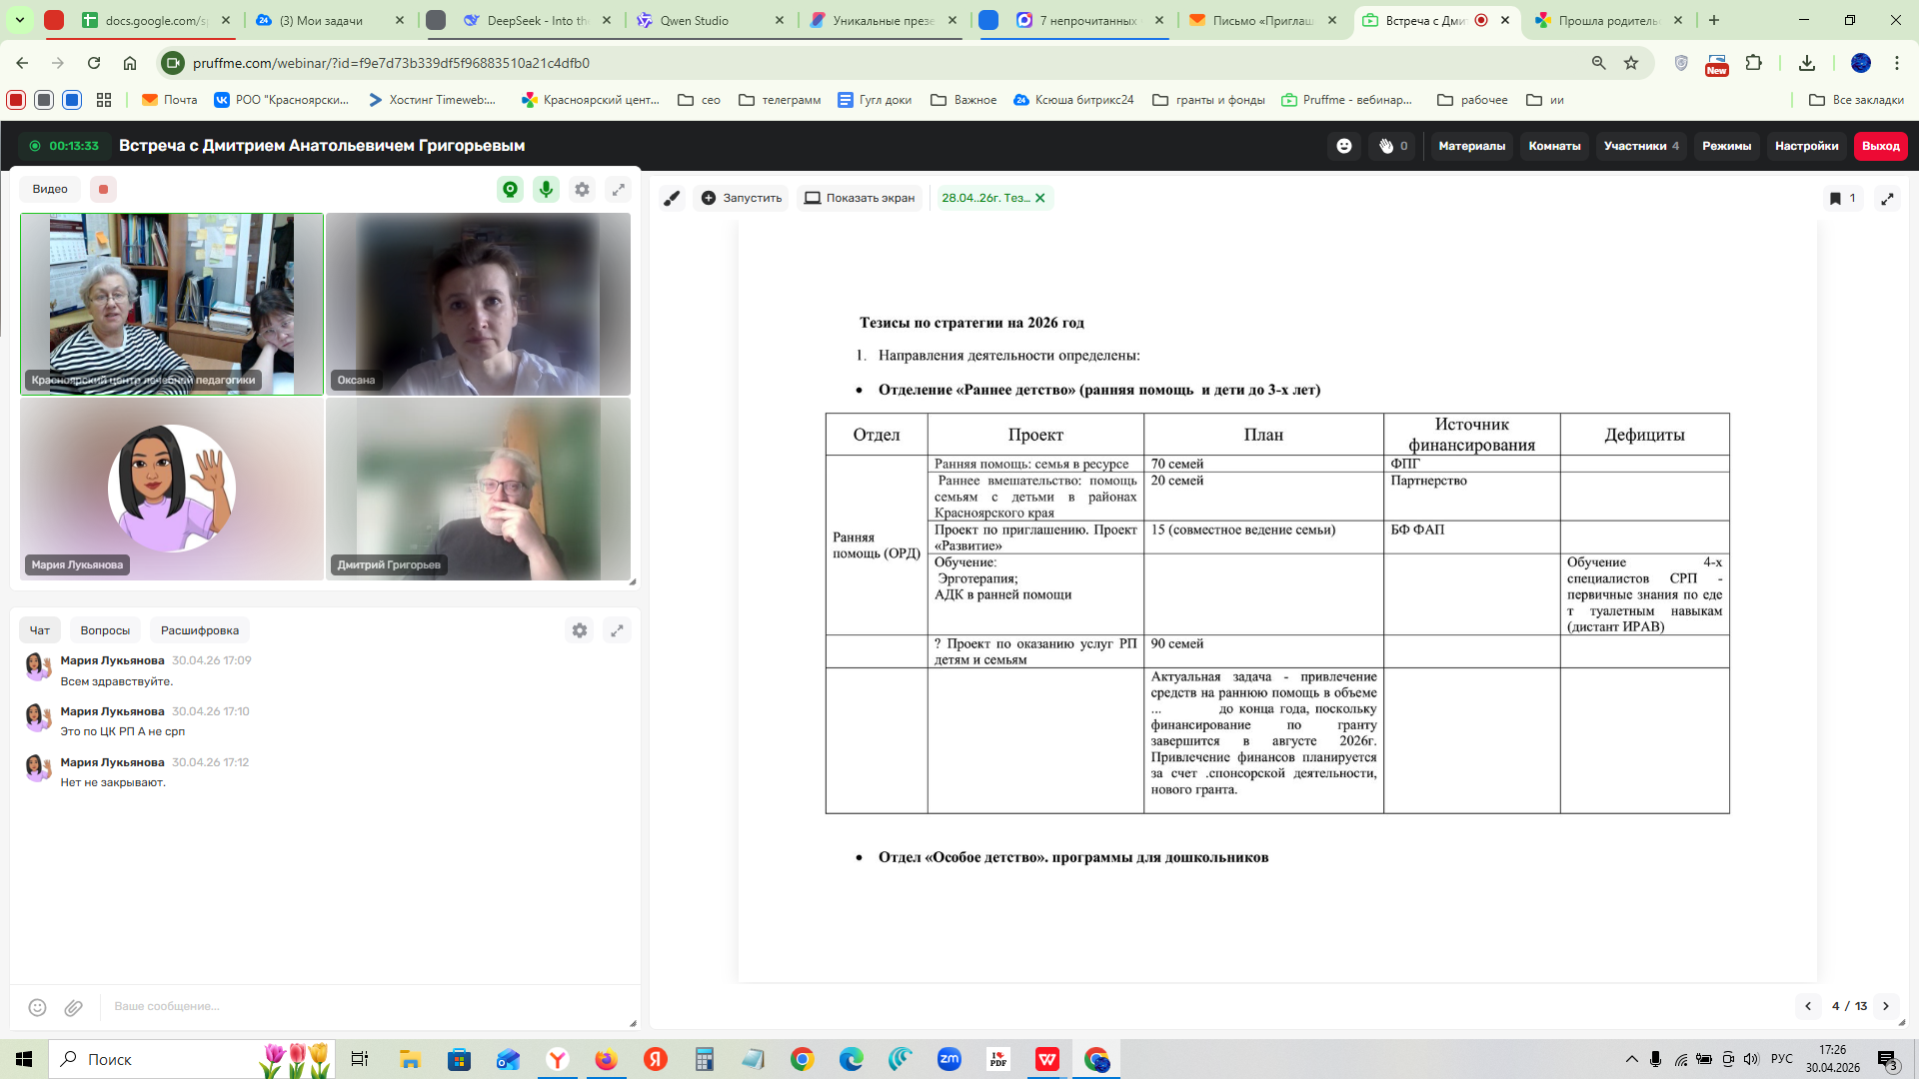Select the drawing brush tool
The height and width of the screenshot is (1079, 1919).
click(x=672, y=198)
